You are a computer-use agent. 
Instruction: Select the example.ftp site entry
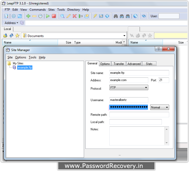click(x=25, y=68)
